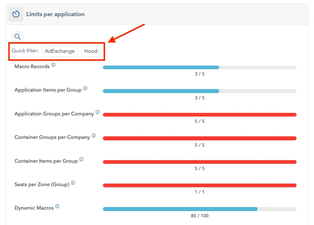Open search with the magnifier icon

(x=17, y=37)
